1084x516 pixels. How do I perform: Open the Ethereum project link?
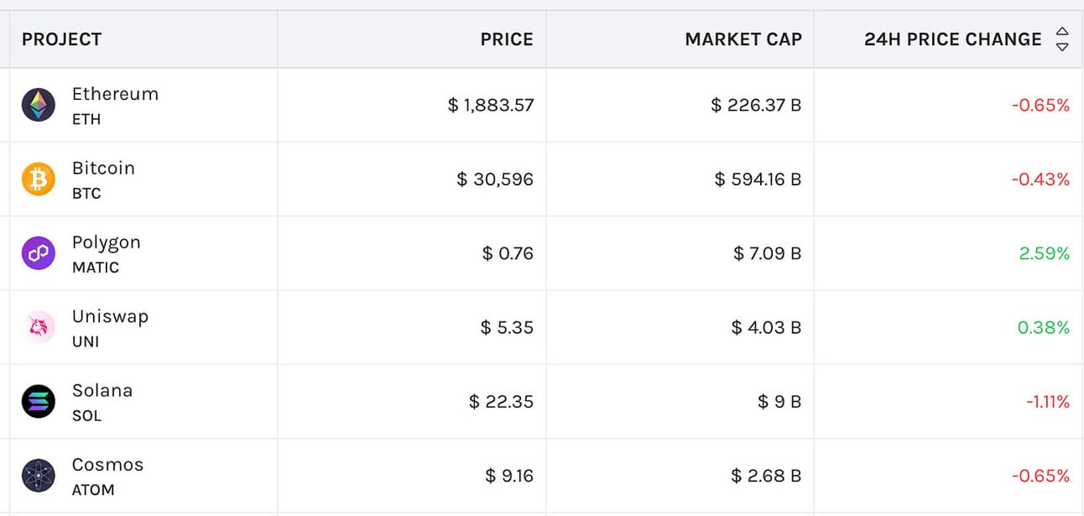[115, 94]
